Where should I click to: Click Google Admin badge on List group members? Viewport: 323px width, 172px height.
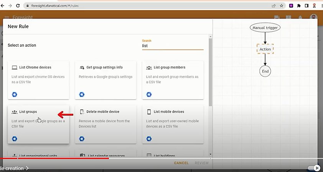click(x=149, y=94)
